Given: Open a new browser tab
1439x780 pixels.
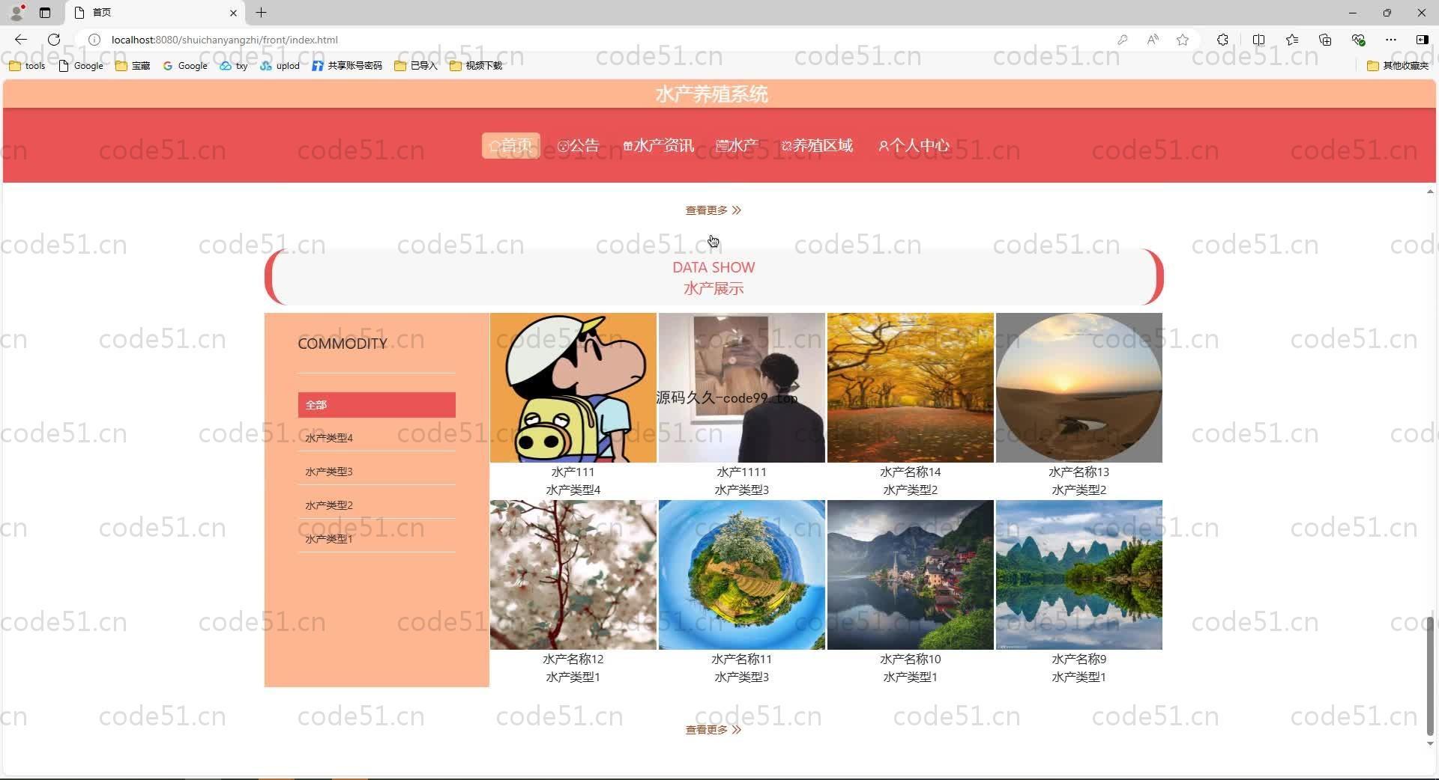Looking at the screenshot, I should coord(261,13).
